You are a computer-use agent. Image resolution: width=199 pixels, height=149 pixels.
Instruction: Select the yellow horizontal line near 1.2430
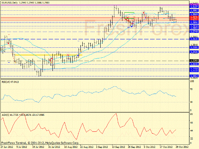pyautogui.click(x=49, y=55)
